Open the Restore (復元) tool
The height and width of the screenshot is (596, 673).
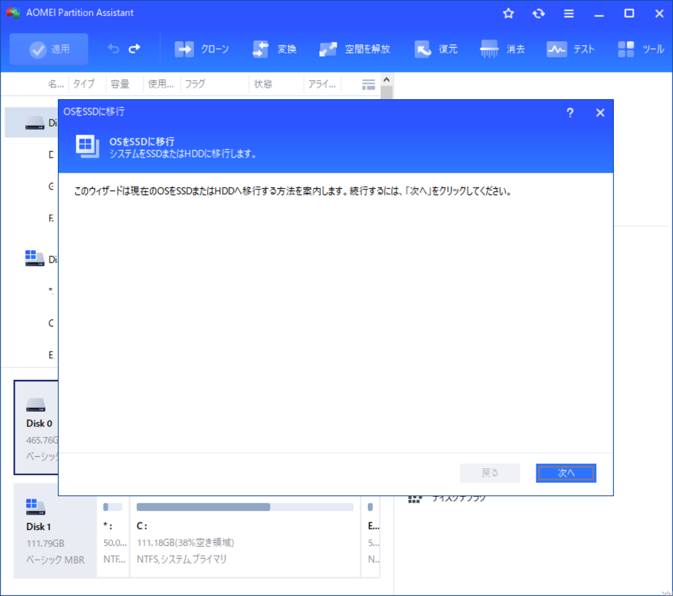436,50
